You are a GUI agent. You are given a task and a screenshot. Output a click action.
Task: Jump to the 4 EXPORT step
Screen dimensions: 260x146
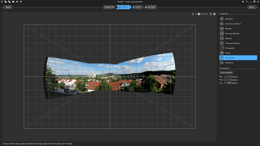pos(150,7)
